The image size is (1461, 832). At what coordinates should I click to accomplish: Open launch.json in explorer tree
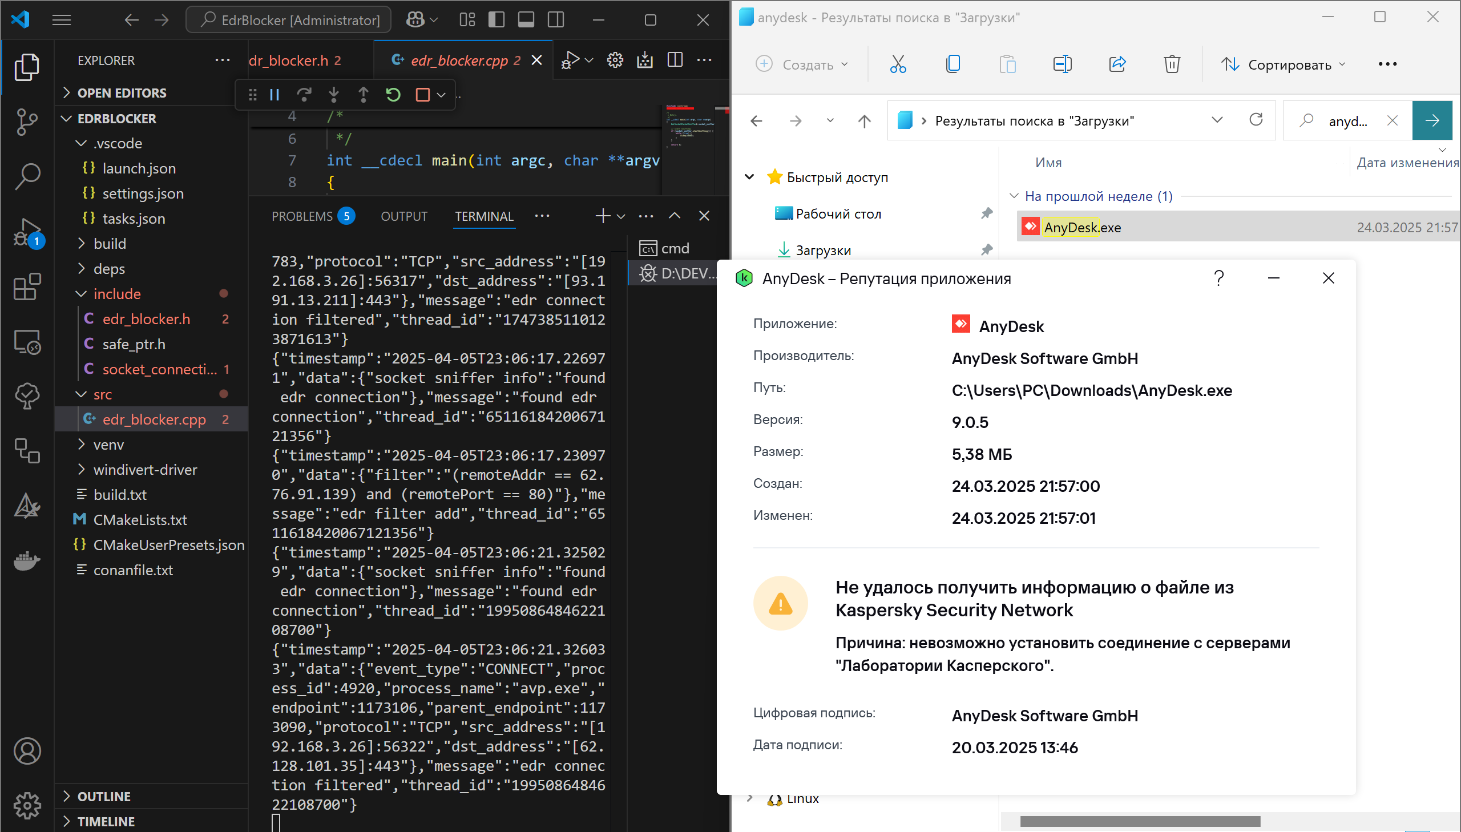click(139, 168)
